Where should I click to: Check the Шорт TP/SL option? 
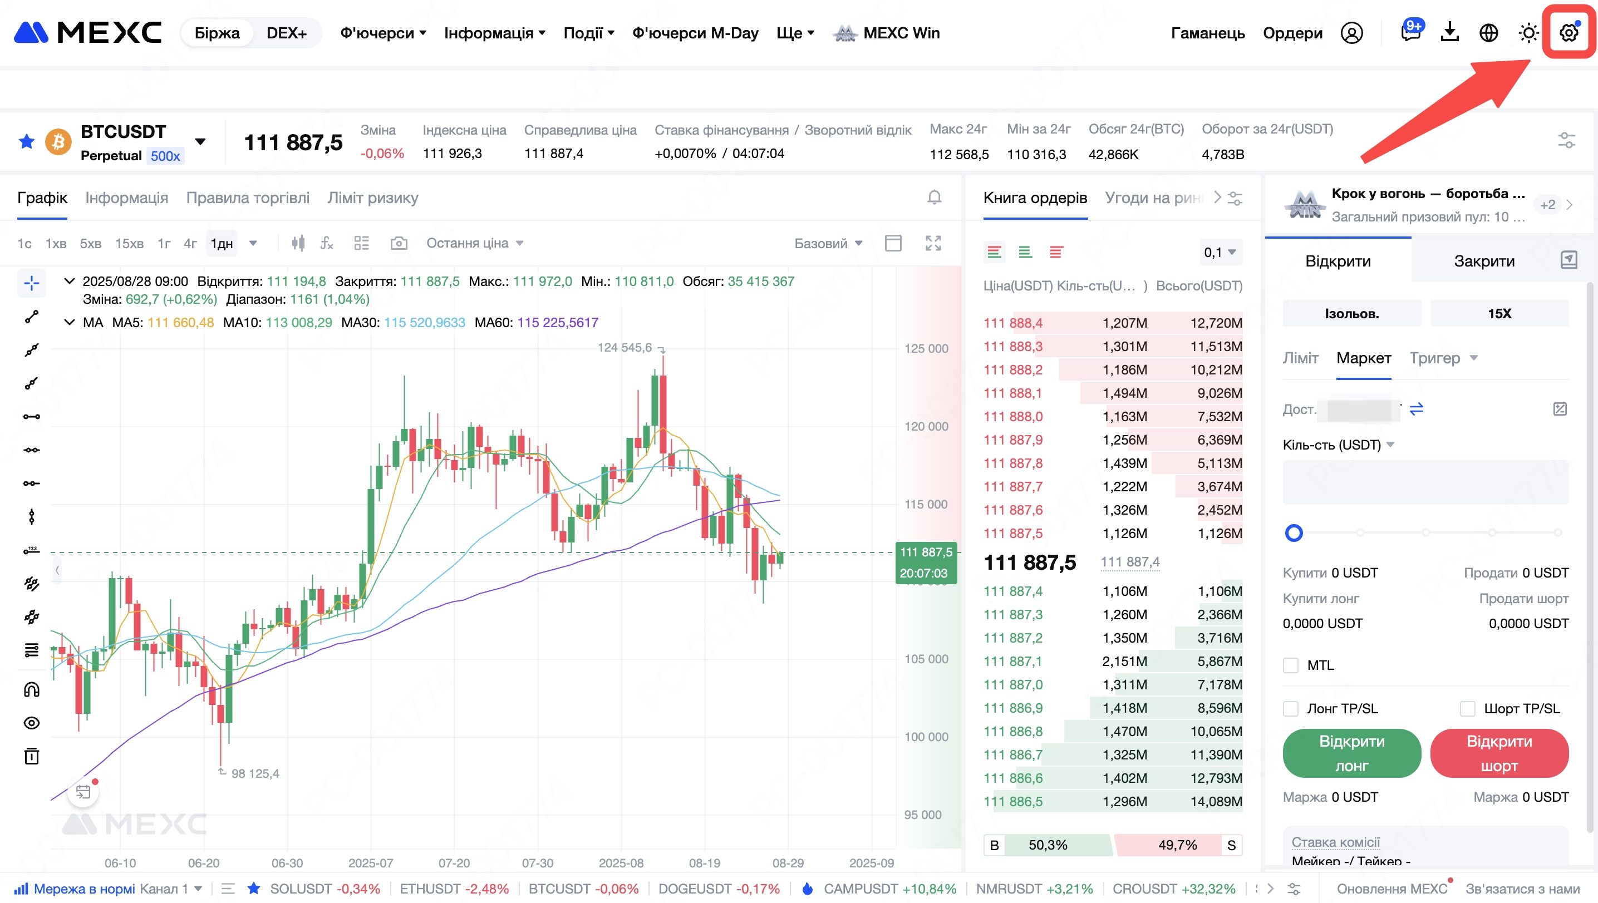[x=1468, y=709]
